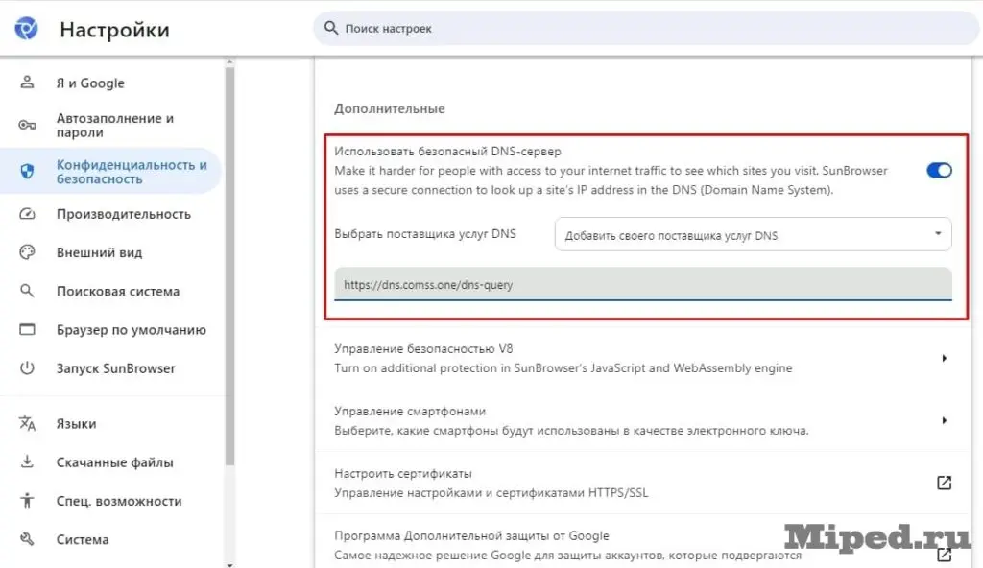This screenshot has height=568, width=983.
Task: Click the download icon for Скачанные файлы
Action: click(27, 462)
